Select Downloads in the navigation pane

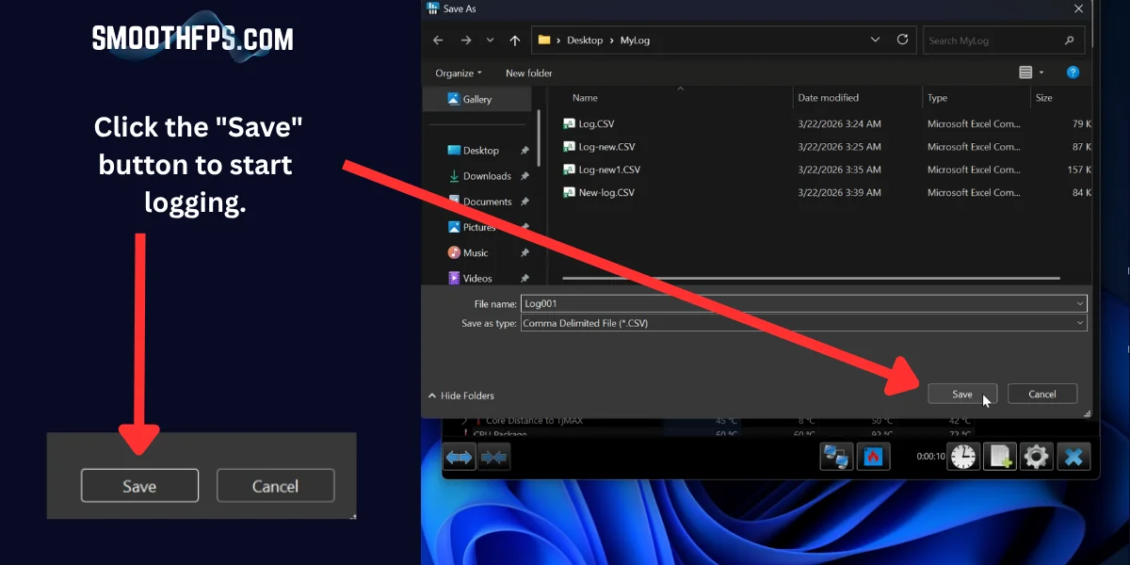tap(486, 176)
